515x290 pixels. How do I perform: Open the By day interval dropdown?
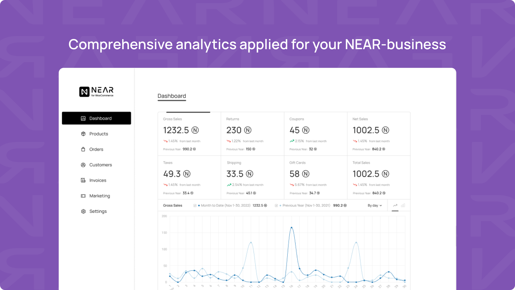tap(375, 206)
